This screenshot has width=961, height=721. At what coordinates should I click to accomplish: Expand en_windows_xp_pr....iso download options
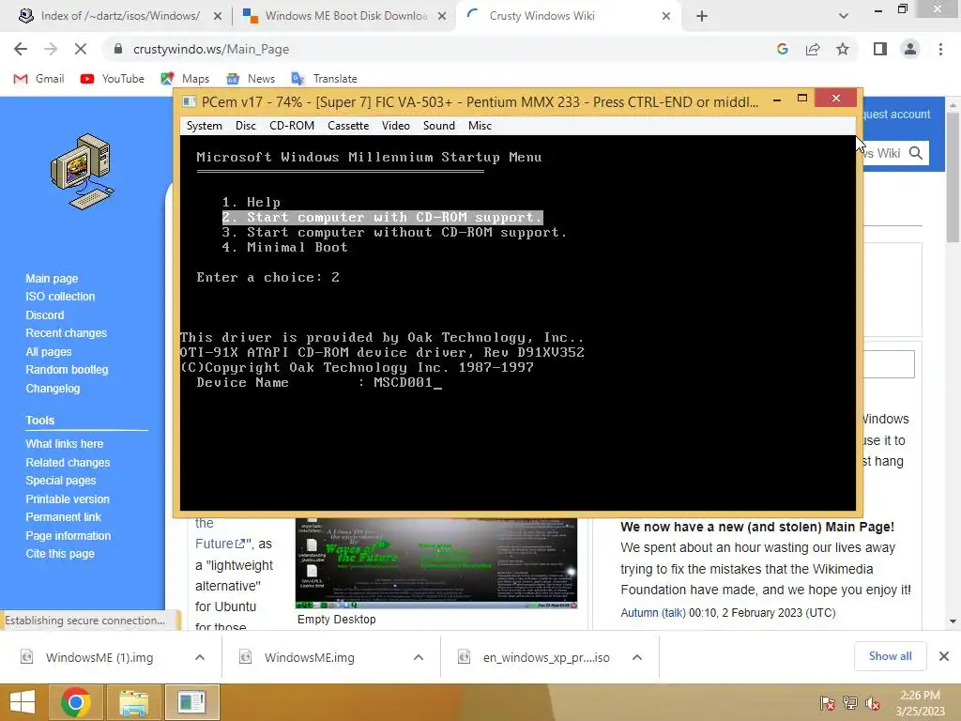tap(637, 657)
